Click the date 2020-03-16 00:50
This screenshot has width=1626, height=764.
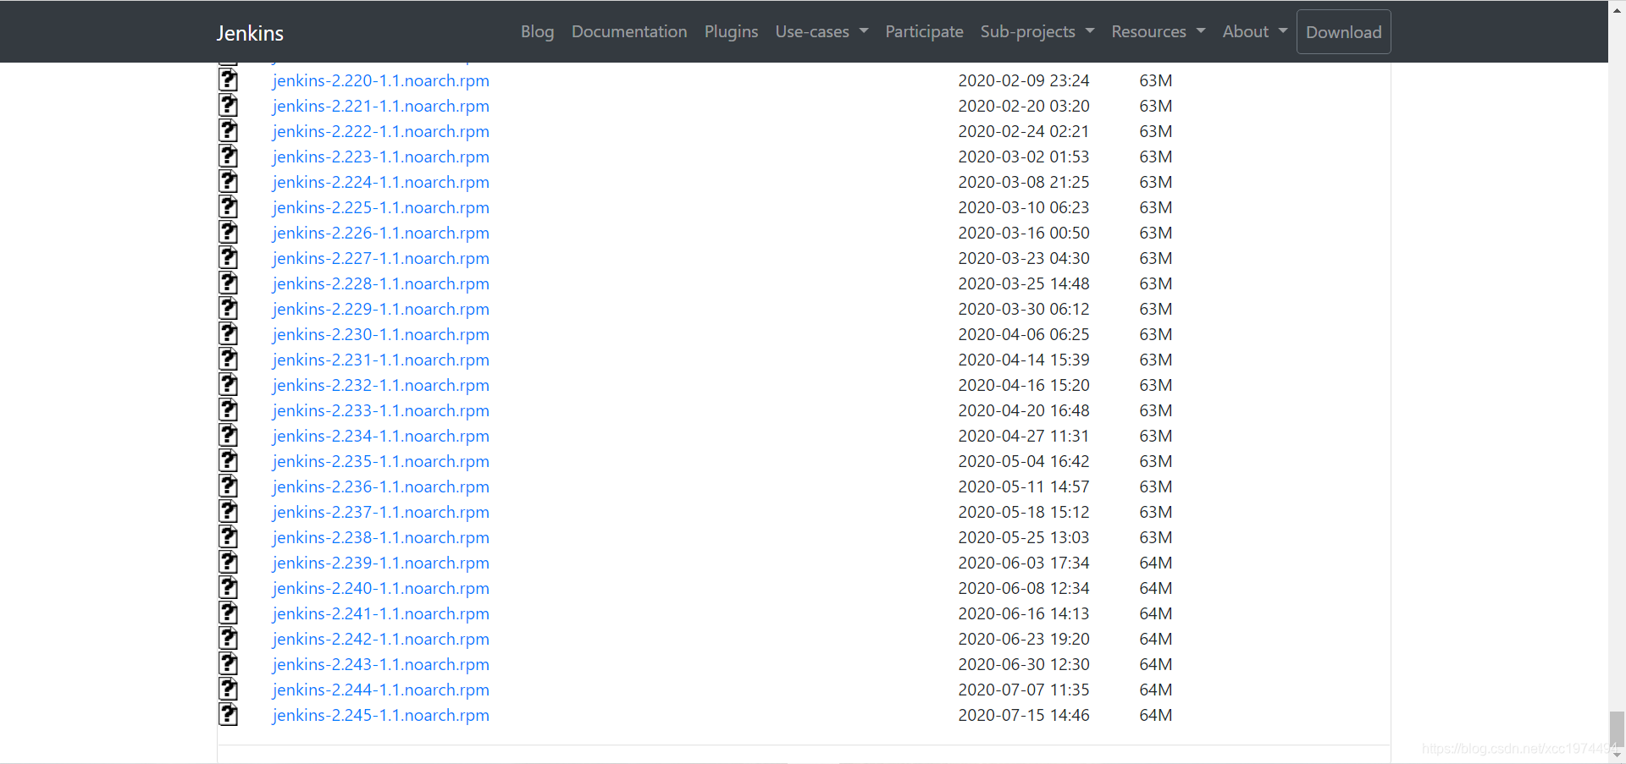pos(1024,233)
